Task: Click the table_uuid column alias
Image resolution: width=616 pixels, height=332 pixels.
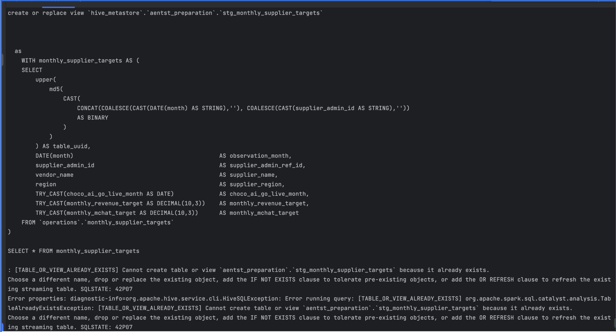Action: (x=71, y=146)
